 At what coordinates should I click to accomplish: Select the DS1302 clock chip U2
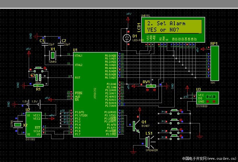34,125
